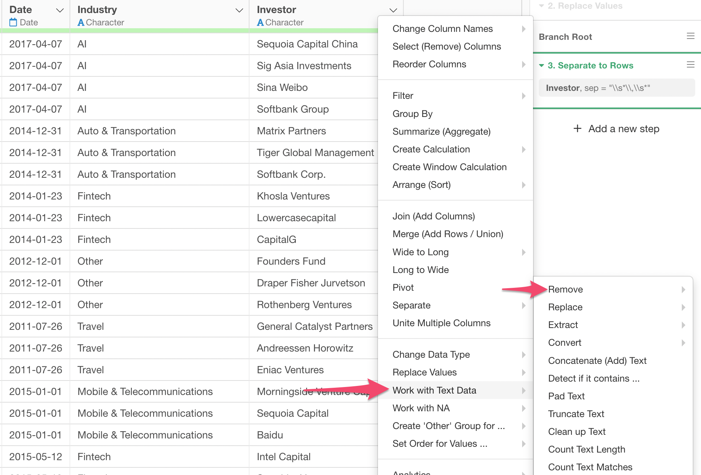Click the Investor sep parameter field
This screenshot has height=475, width=701.
[616, 88]
